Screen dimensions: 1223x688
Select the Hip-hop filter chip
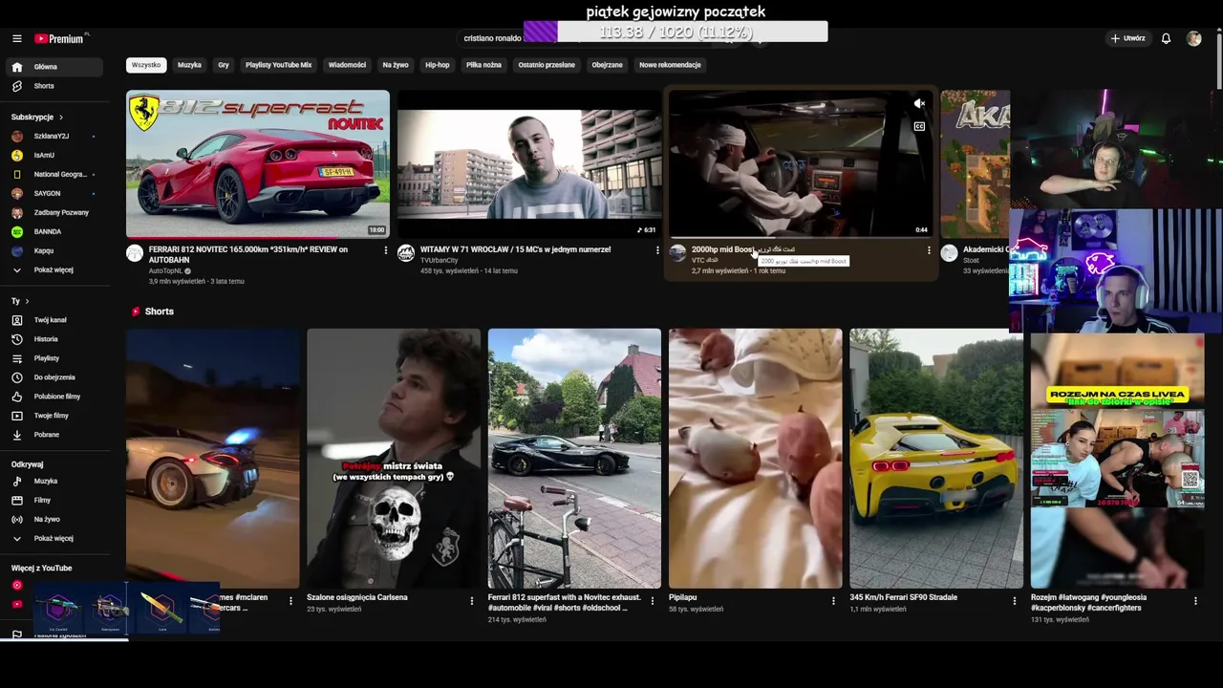pos(438,65)
